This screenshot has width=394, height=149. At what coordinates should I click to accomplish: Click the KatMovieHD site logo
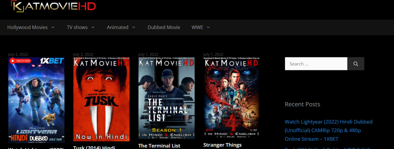(53, 6)
